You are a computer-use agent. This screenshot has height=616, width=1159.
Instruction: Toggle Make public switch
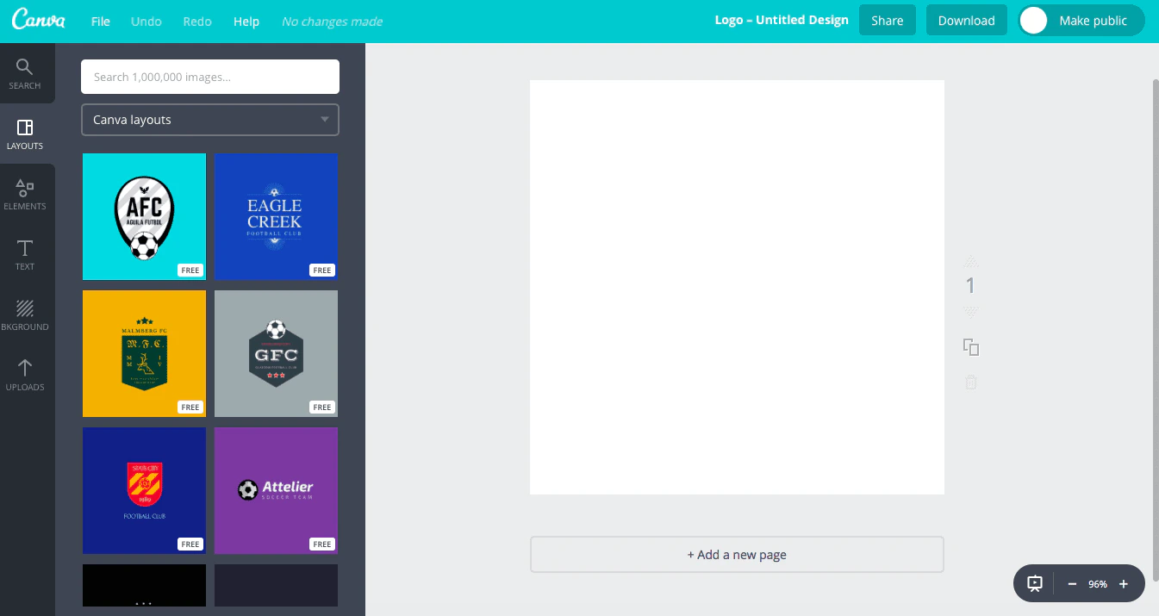(x=1081, y=21)
